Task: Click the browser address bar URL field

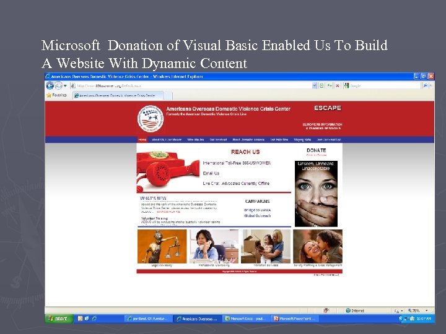Action: (x=191, y=85)
